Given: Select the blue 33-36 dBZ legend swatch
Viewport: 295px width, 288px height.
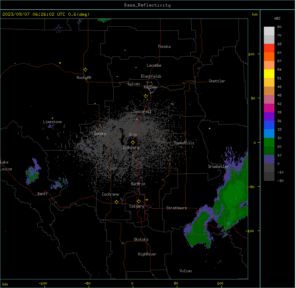Looking at the screenshot, I should (x=269, y=125).
